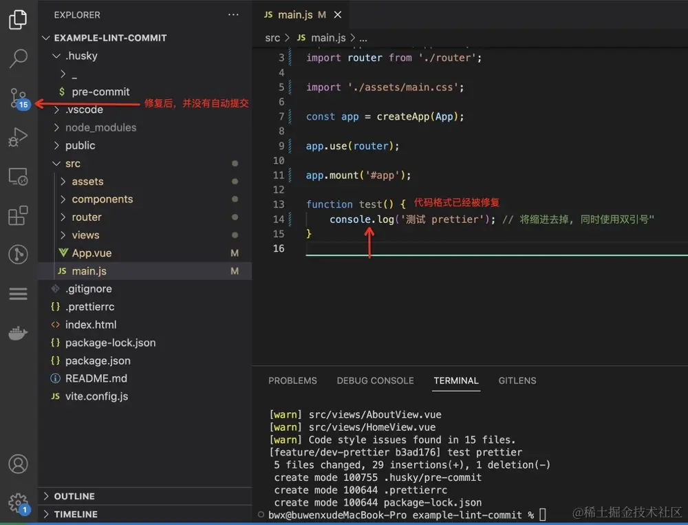The width and height of the screenshot is (688, 525).
Task: Expand the .vscode folder
Action: click(56, 109)
